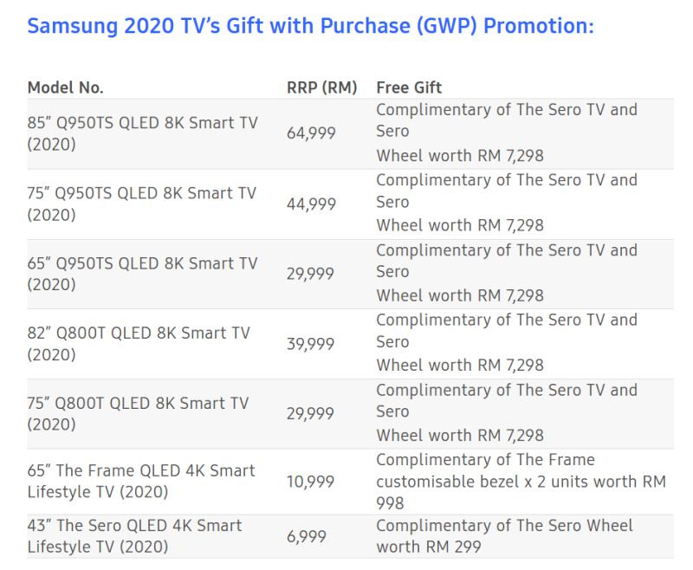693x570 pixels.
Task: Click the 44,999 price value
Action: (x=311, y=204)
